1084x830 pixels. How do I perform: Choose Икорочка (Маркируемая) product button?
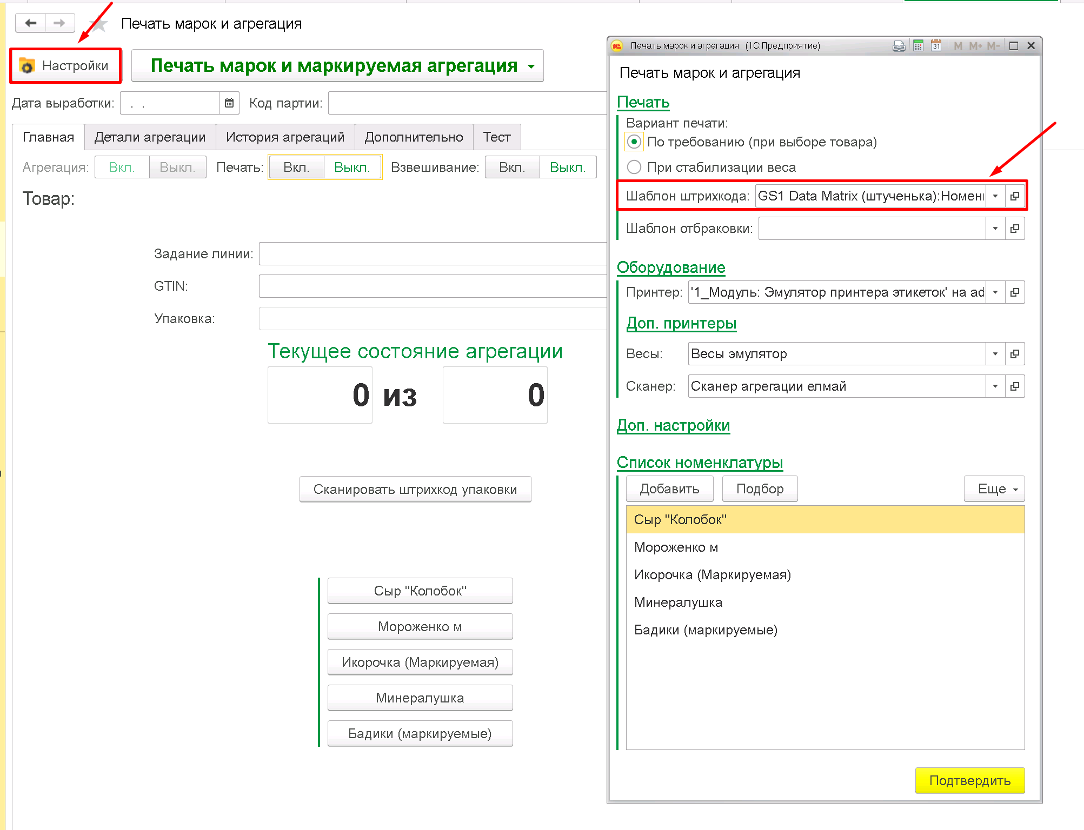pyautogui.click(x=420, y=662)
